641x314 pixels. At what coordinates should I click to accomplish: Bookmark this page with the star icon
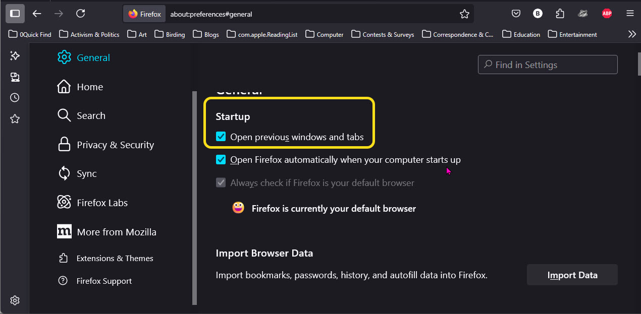(x=464, y=14)
